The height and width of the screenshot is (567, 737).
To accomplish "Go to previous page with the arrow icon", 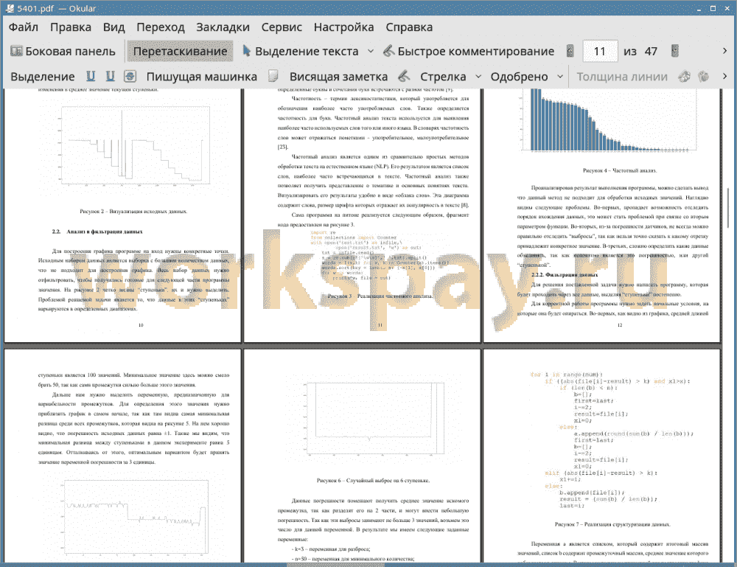I will tap(570, 51).
